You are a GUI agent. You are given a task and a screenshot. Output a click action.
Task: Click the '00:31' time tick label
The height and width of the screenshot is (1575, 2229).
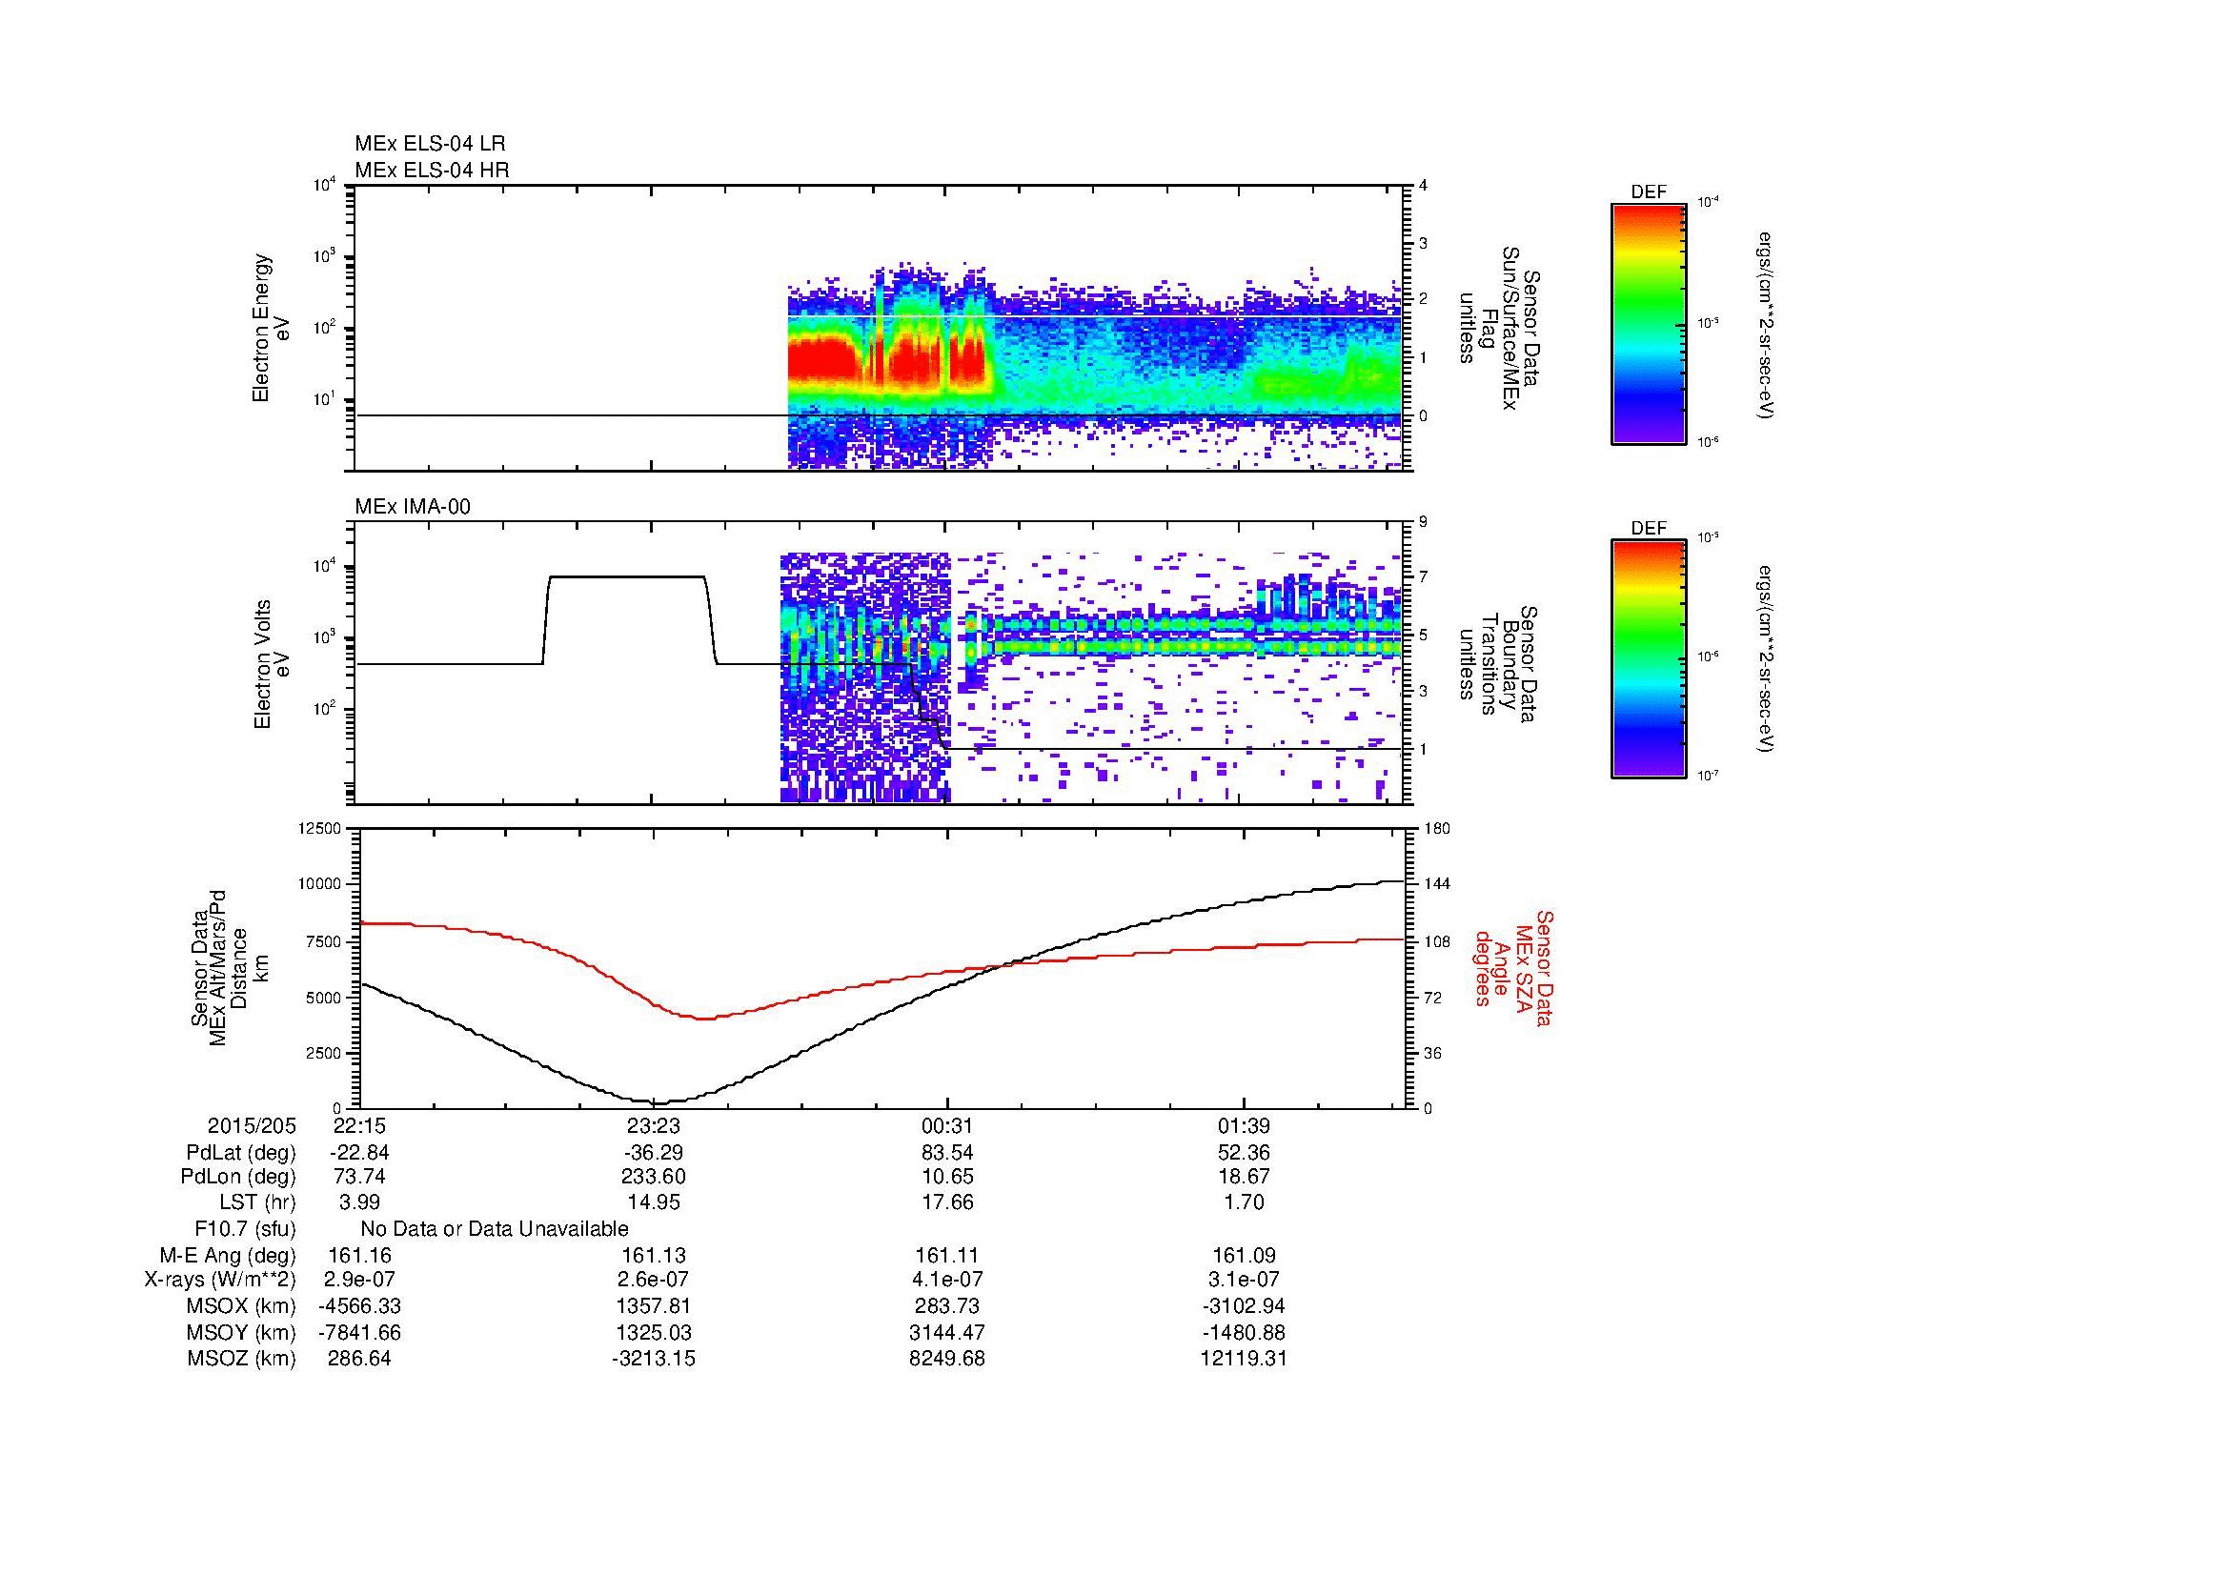pyautogui.click(x=948, y=1126)
